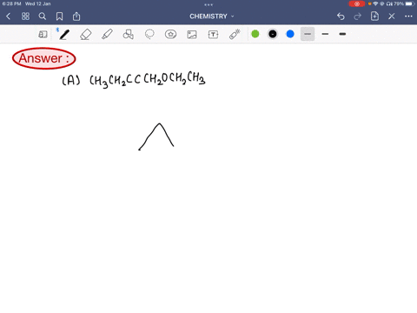Select the Eraser tool
This screenshot has height=313, width=417.
pos(86,34)
